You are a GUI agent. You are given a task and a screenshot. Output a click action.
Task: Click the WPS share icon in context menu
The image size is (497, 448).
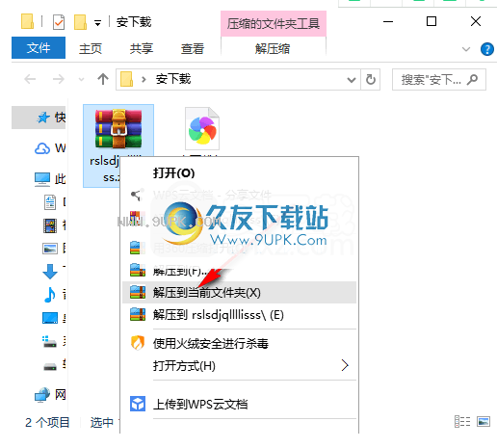[138, 195]
